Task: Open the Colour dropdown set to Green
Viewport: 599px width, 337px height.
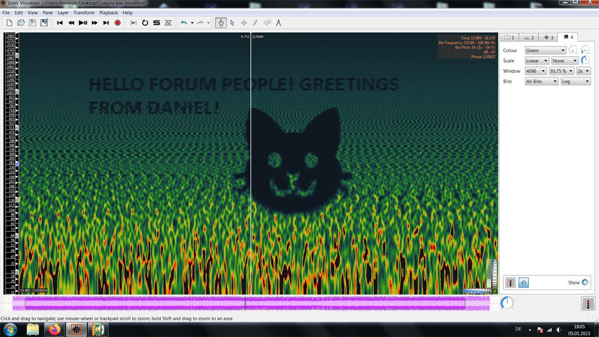Action: coord(545,51)
